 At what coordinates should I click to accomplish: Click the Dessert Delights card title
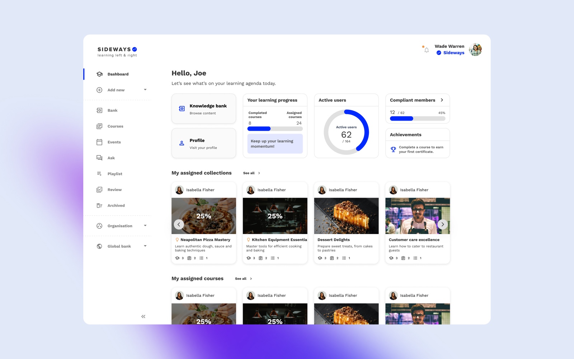[x=334, y=240]
